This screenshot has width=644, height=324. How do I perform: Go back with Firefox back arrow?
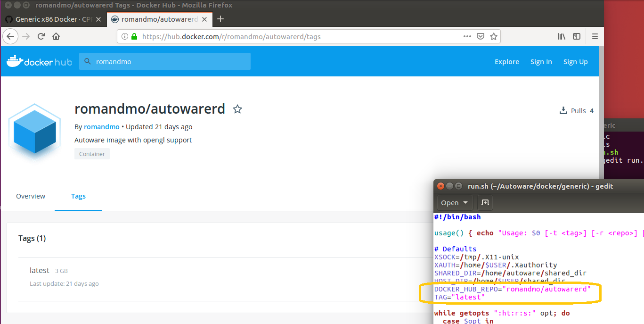tap(10, 36)
